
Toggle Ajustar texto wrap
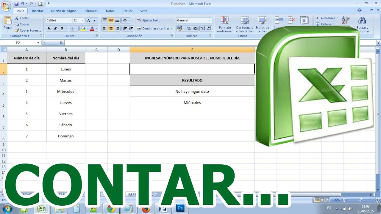(149, 21)
